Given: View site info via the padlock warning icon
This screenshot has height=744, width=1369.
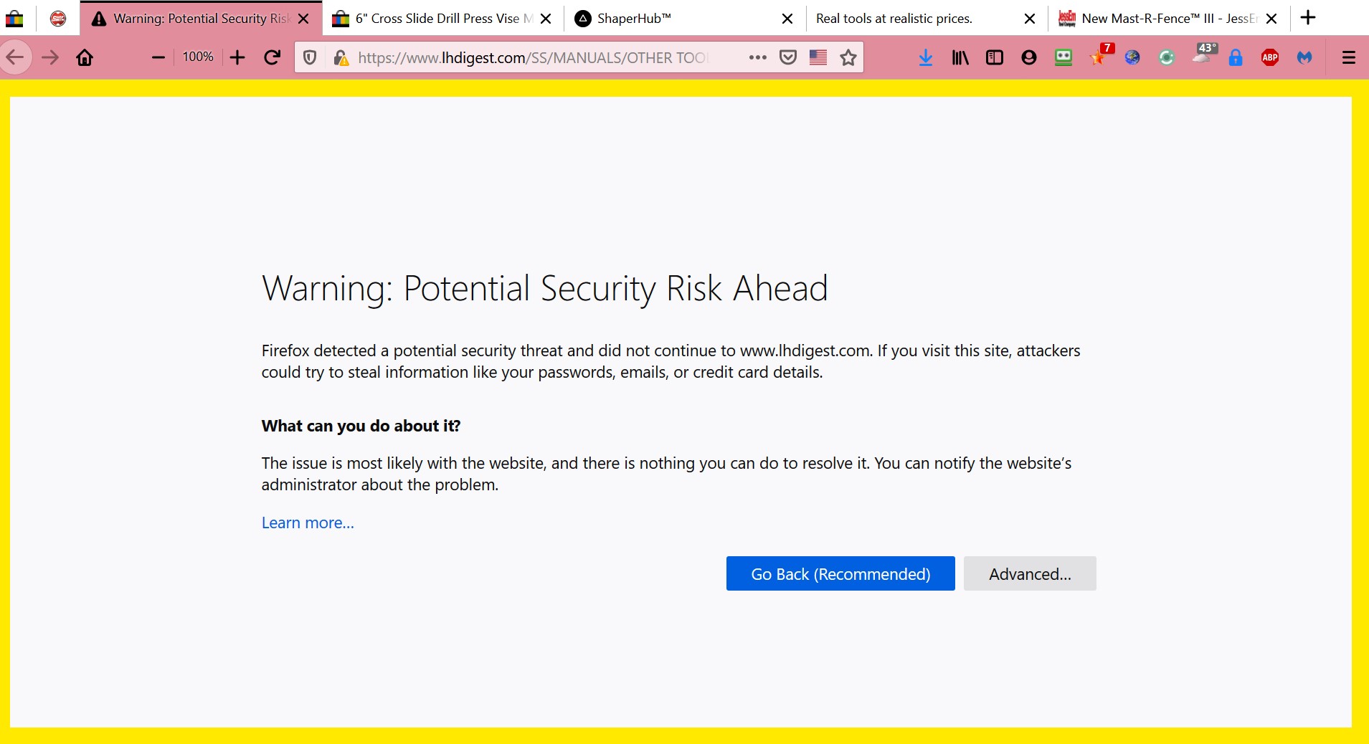Looking at the screenshot, I should click(341, 57).
